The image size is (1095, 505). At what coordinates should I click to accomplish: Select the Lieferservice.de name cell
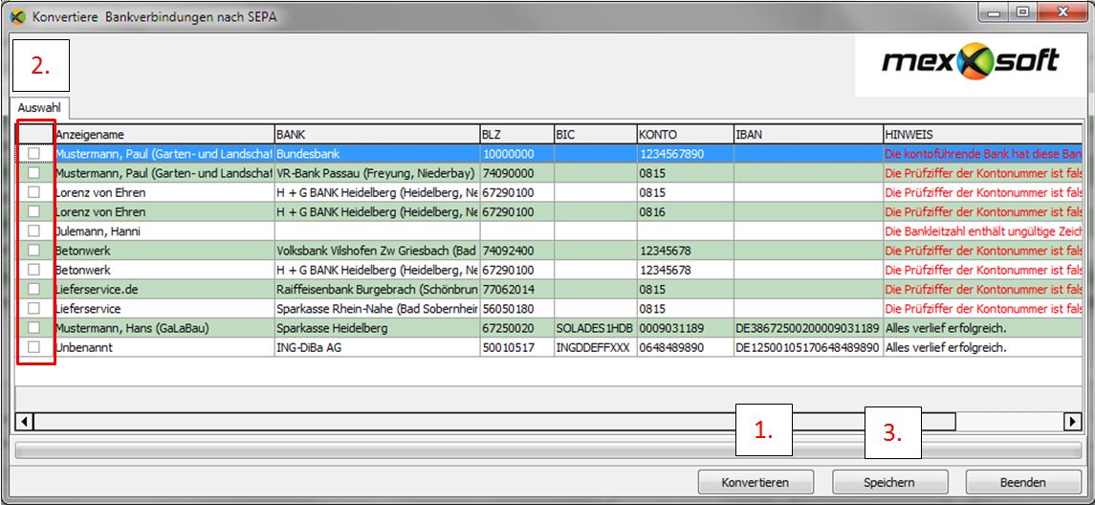tap(164, 289)
